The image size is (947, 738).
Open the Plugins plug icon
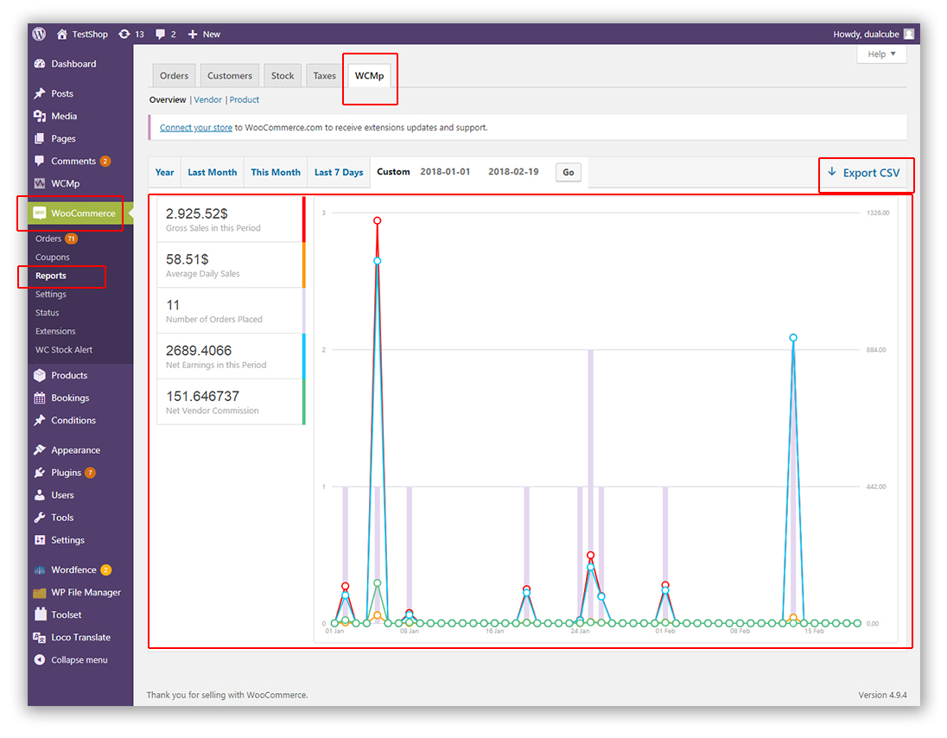coord(40,473)
